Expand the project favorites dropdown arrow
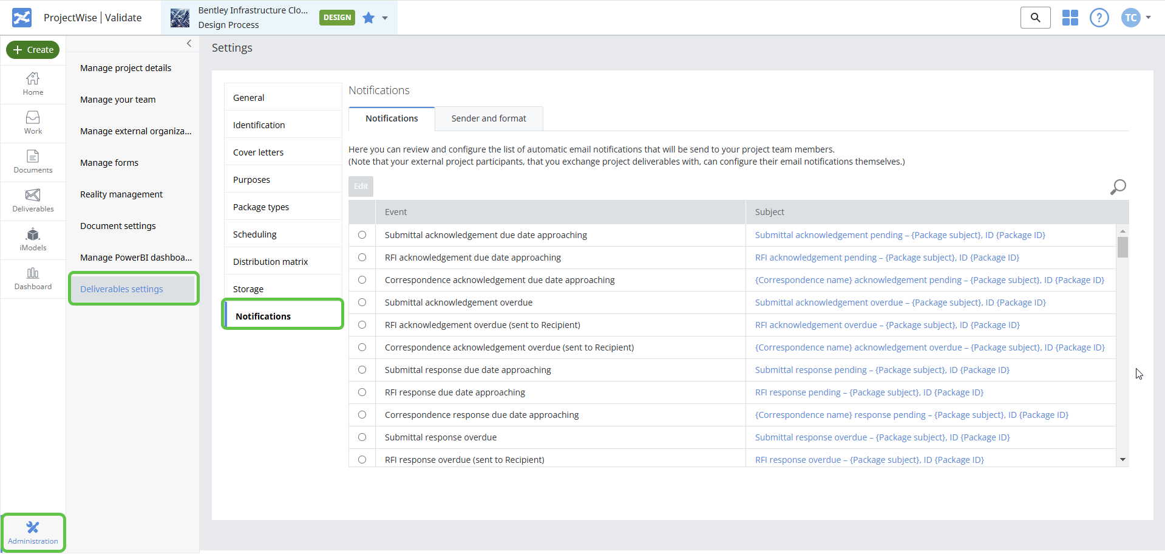The width and height of the screenshot is (1165, 554). (x=385, y=18)
